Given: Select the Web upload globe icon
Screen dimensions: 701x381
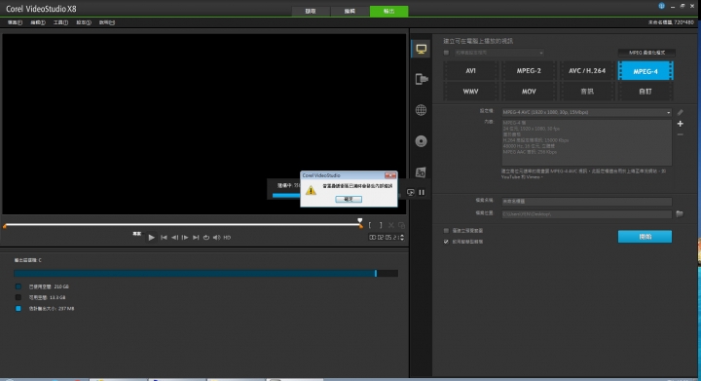Looking at the screenshot, I should 421,110.
